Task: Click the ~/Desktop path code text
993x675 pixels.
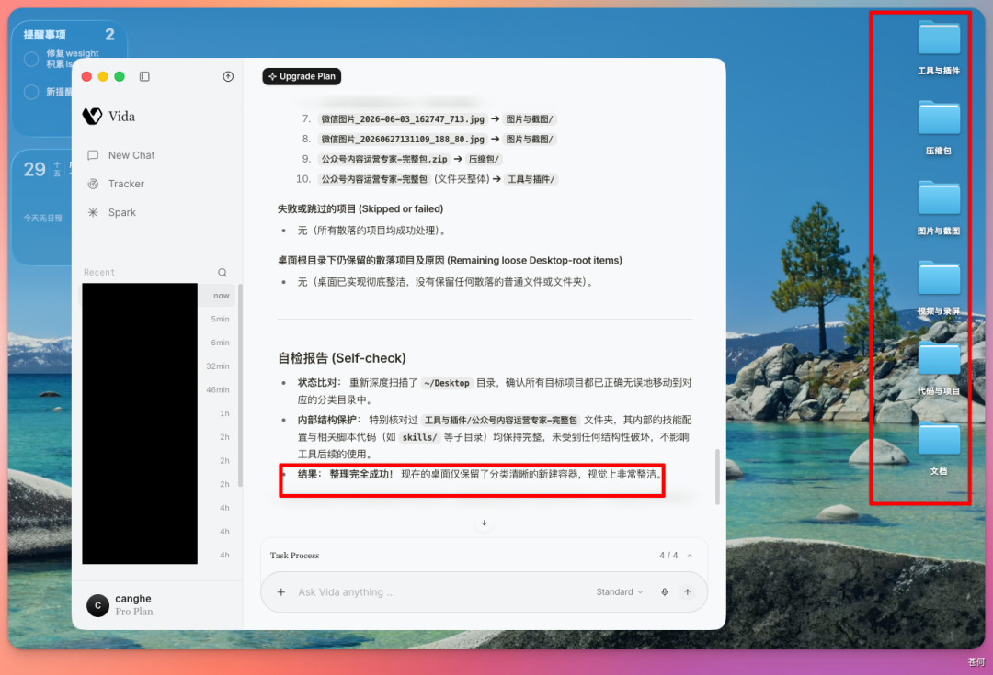Action: tap(447, 383)
